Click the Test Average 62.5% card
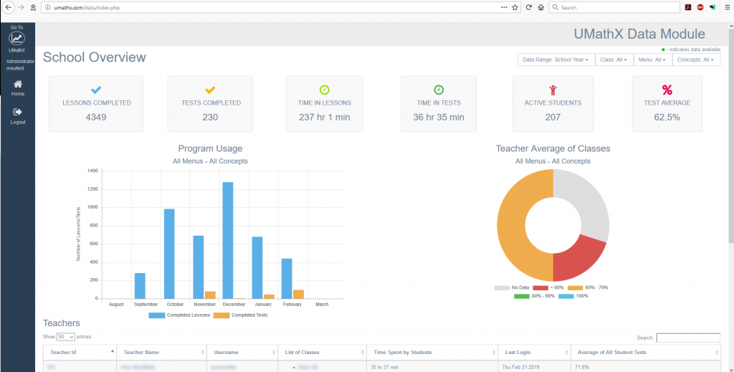The height and width of the screenshot is (372, 734). (667, 104)
